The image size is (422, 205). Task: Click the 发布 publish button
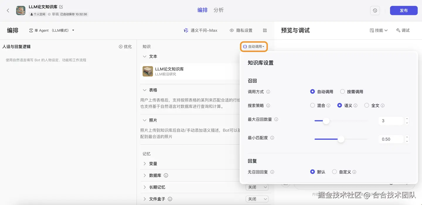[x=404, y=11]
